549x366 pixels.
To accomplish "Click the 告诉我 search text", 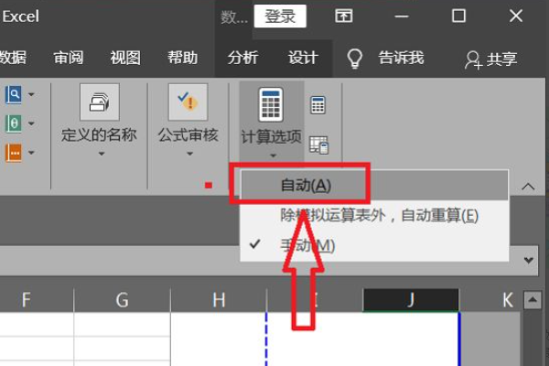I will pos(401,58).
